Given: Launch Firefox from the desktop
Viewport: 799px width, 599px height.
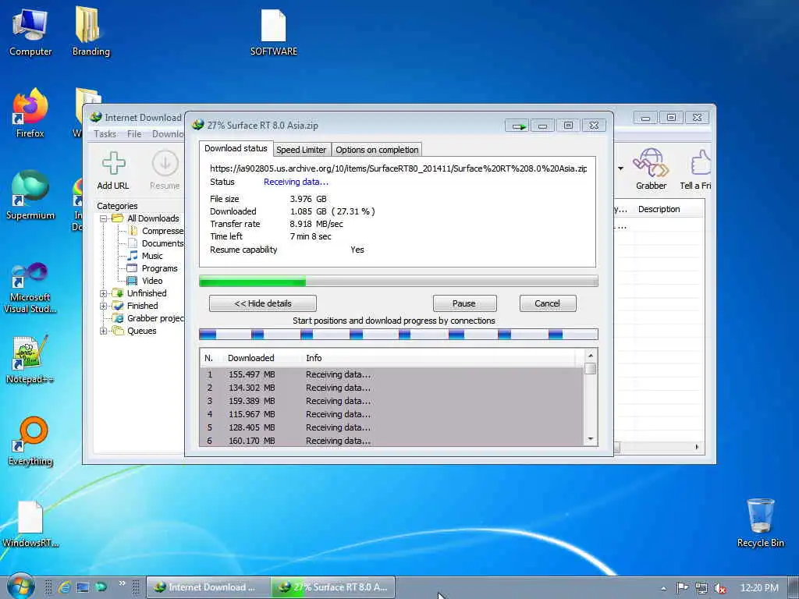Looking at the screenshot, I should coord(30,113).
